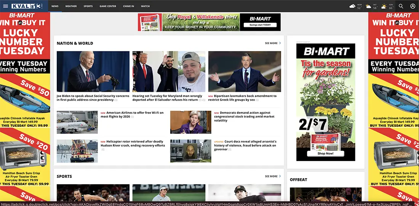Click Shop Now button in garden ad
Image resolution: width=419 pixels, height=206 pixels.
325,153
